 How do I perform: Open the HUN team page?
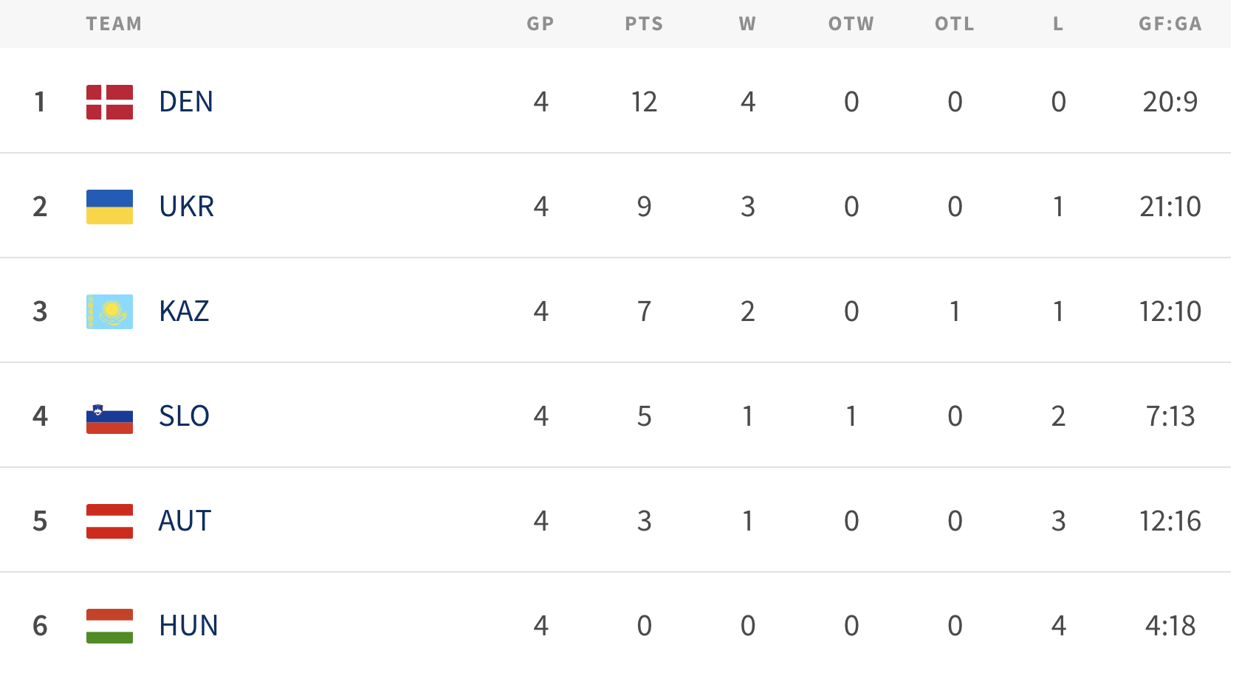coord(188,626)
